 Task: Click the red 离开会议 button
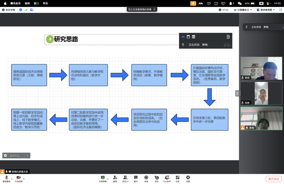point(273,179)
